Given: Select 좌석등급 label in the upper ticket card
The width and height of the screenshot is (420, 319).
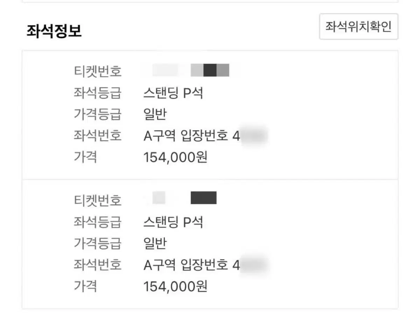Looking at the screenshot, I should pyautogui.click(x=98, y=93).
